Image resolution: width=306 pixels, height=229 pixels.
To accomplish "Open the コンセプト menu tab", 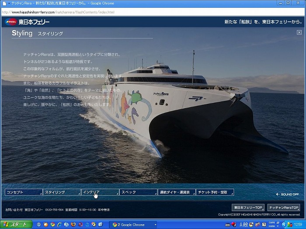I will click(x=24, y=192).
